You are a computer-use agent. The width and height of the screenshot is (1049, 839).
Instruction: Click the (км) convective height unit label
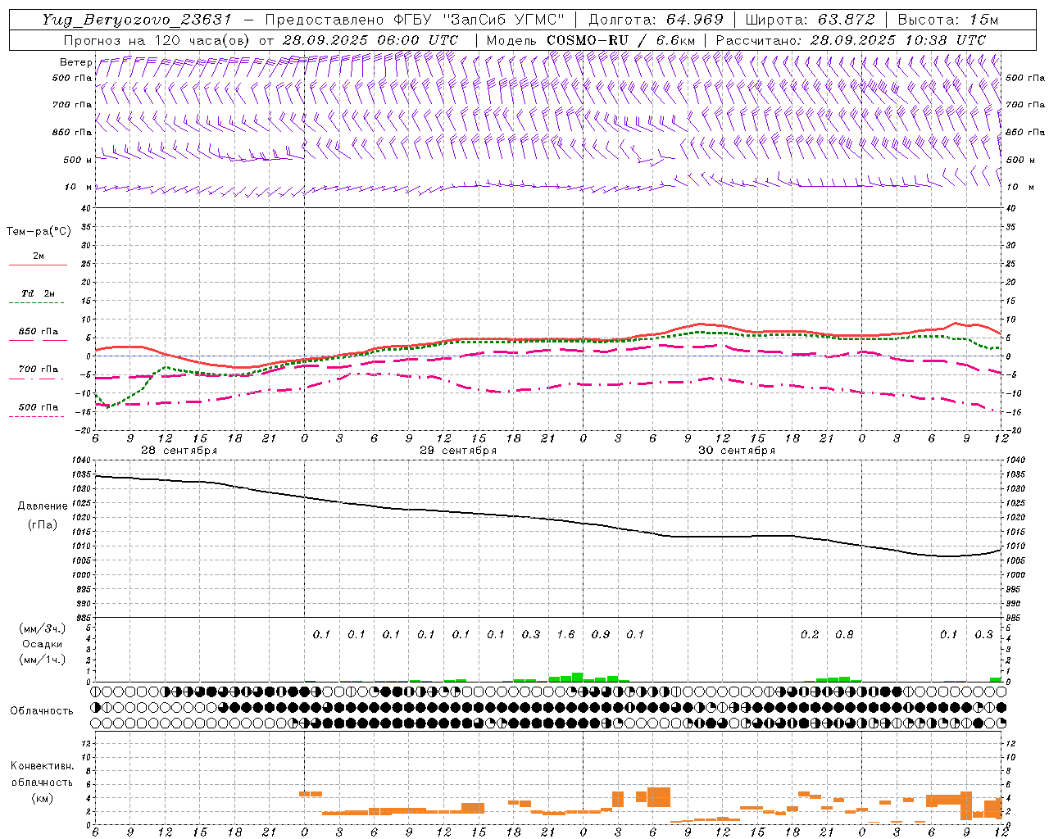point(42,798)
